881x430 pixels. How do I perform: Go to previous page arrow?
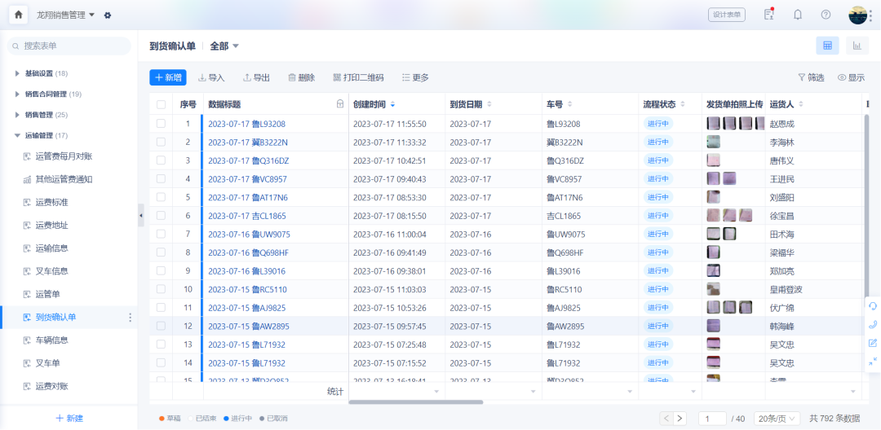pyautogui.click(x=666, y=419)
